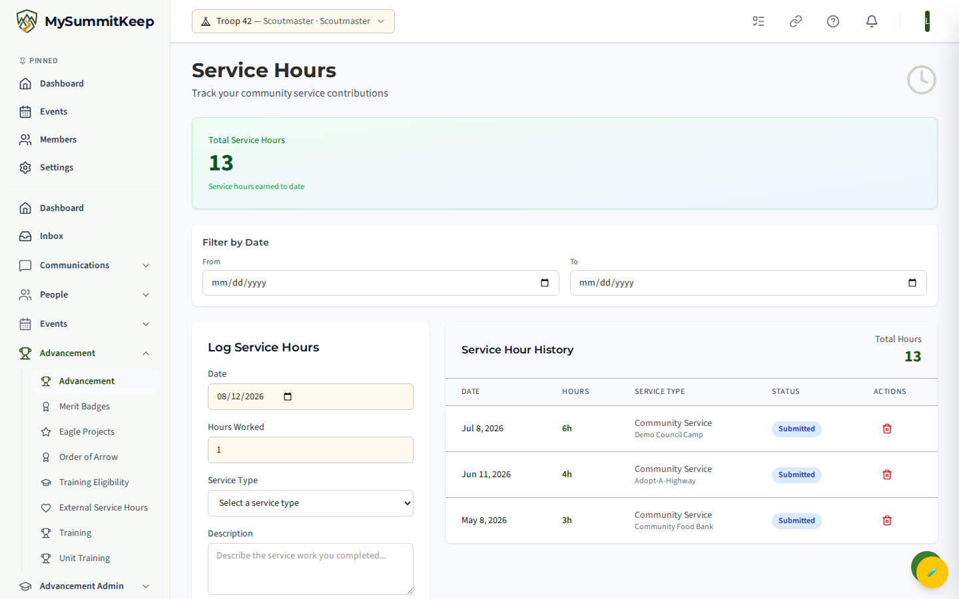Viewport: 959px width, 599px height.
Task: Open the troop role selector dropdown
Action: tap(293, 21)
